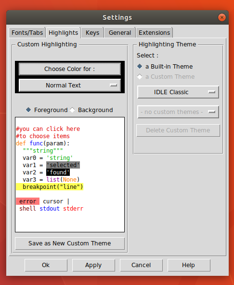Confirm settings with the Ok button
This screenshot has width=234, height=285.
coord(46,265)
